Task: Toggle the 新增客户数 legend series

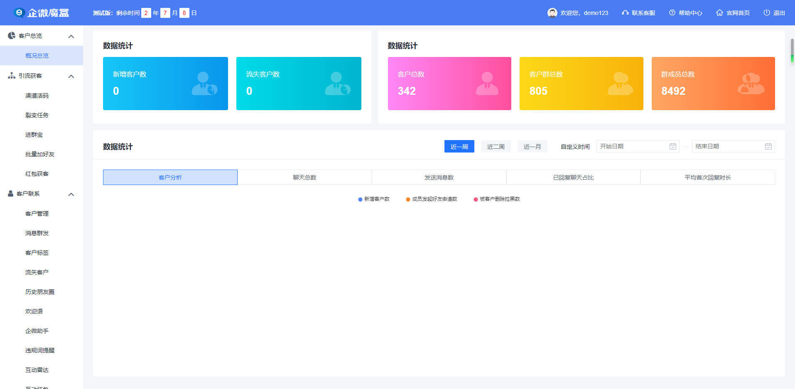Action: pyautogui.click(x=374, y=199)
